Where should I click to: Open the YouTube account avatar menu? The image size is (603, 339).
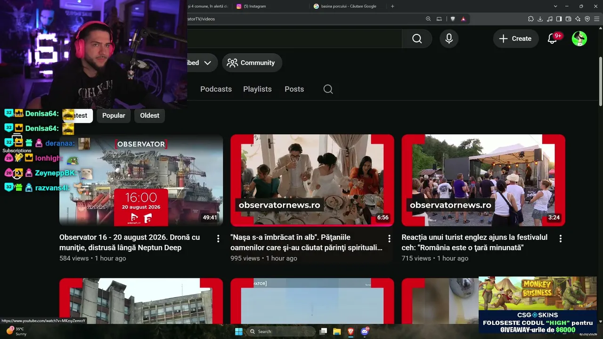tap(579, 39)
